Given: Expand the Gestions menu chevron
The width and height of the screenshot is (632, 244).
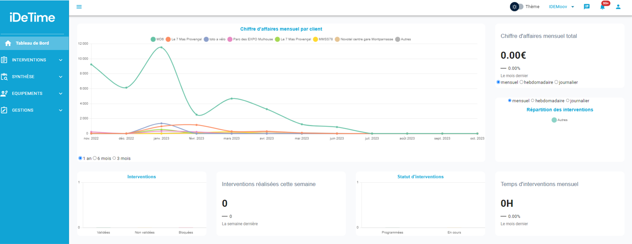Looking at the screenshot, I should tap(61, 110).
